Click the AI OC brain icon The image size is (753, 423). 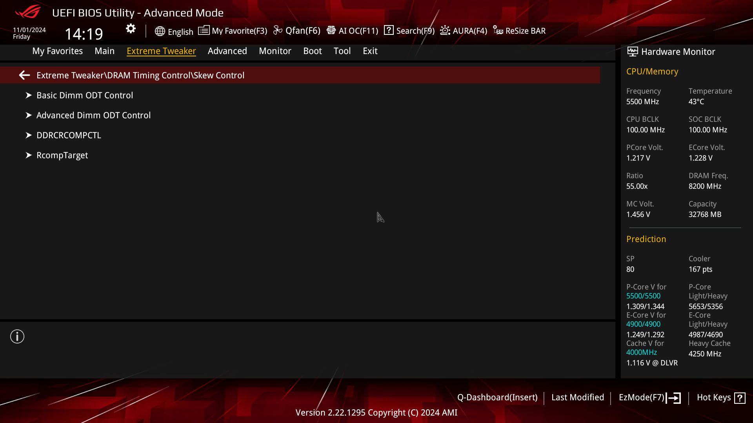pos(331,31)
